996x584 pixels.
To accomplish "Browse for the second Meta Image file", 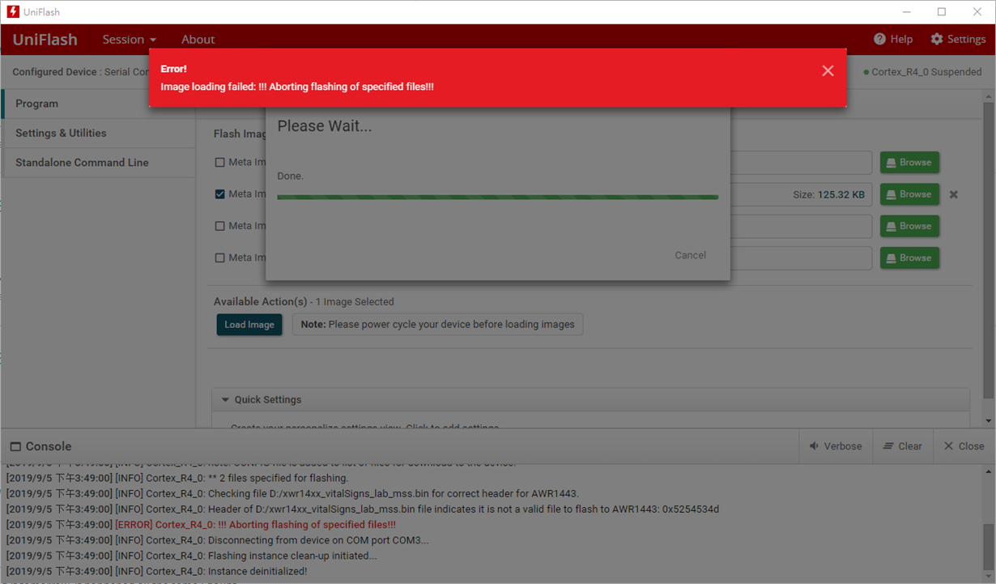I will pos(909,194).
